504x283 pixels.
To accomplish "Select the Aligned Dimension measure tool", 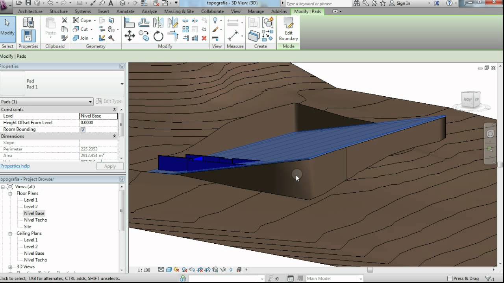I will [x=233, y=36].
